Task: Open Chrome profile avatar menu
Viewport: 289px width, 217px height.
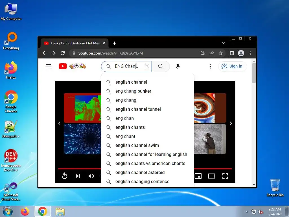Action: pos(241,53)
